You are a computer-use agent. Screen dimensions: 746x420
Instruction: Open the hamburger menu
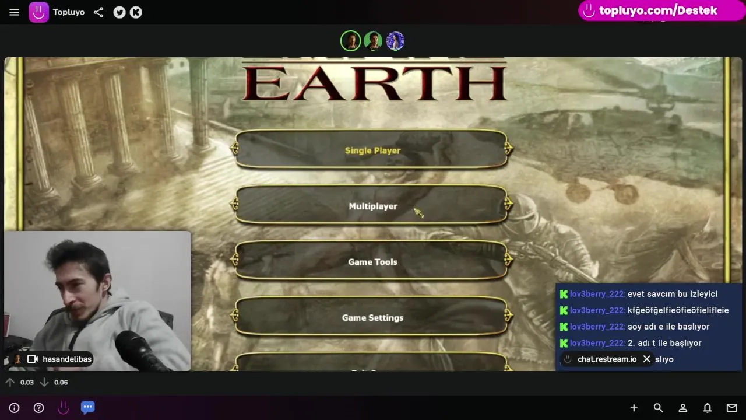click(x=14, y=12)
